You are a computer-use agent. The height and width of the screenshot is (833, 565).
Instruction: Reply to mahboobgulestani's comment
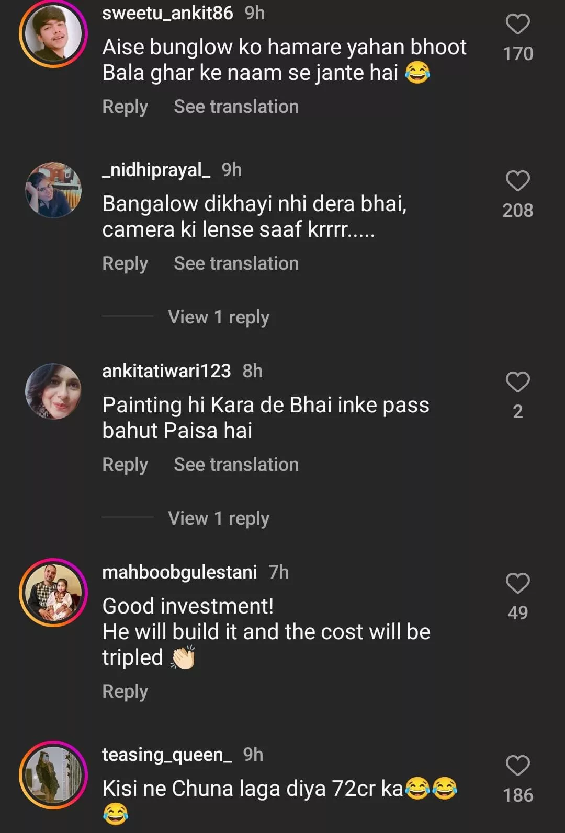point(125,691)
